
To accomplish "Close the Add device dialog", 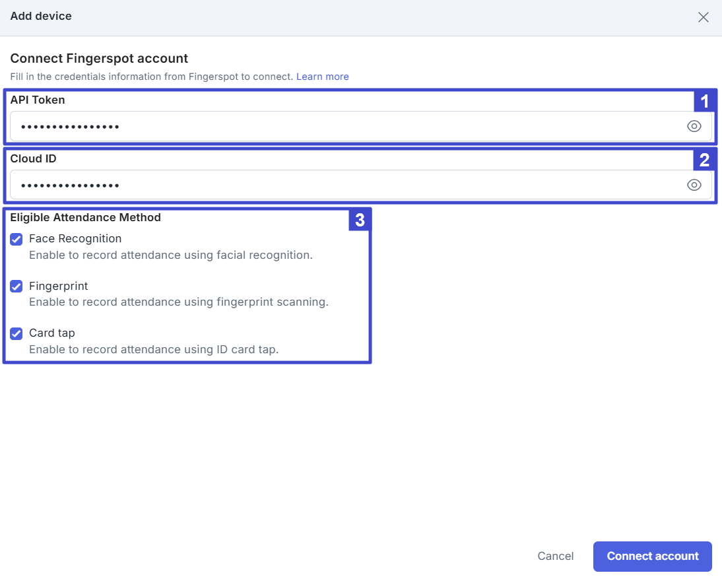I will click(x=704, y=18).
